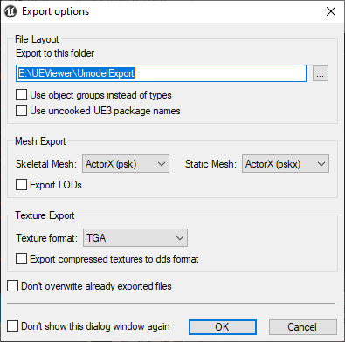The image size is (345, 342).
Task: Click the Unreal Engine logo in title bar
Action: point(10,11)
